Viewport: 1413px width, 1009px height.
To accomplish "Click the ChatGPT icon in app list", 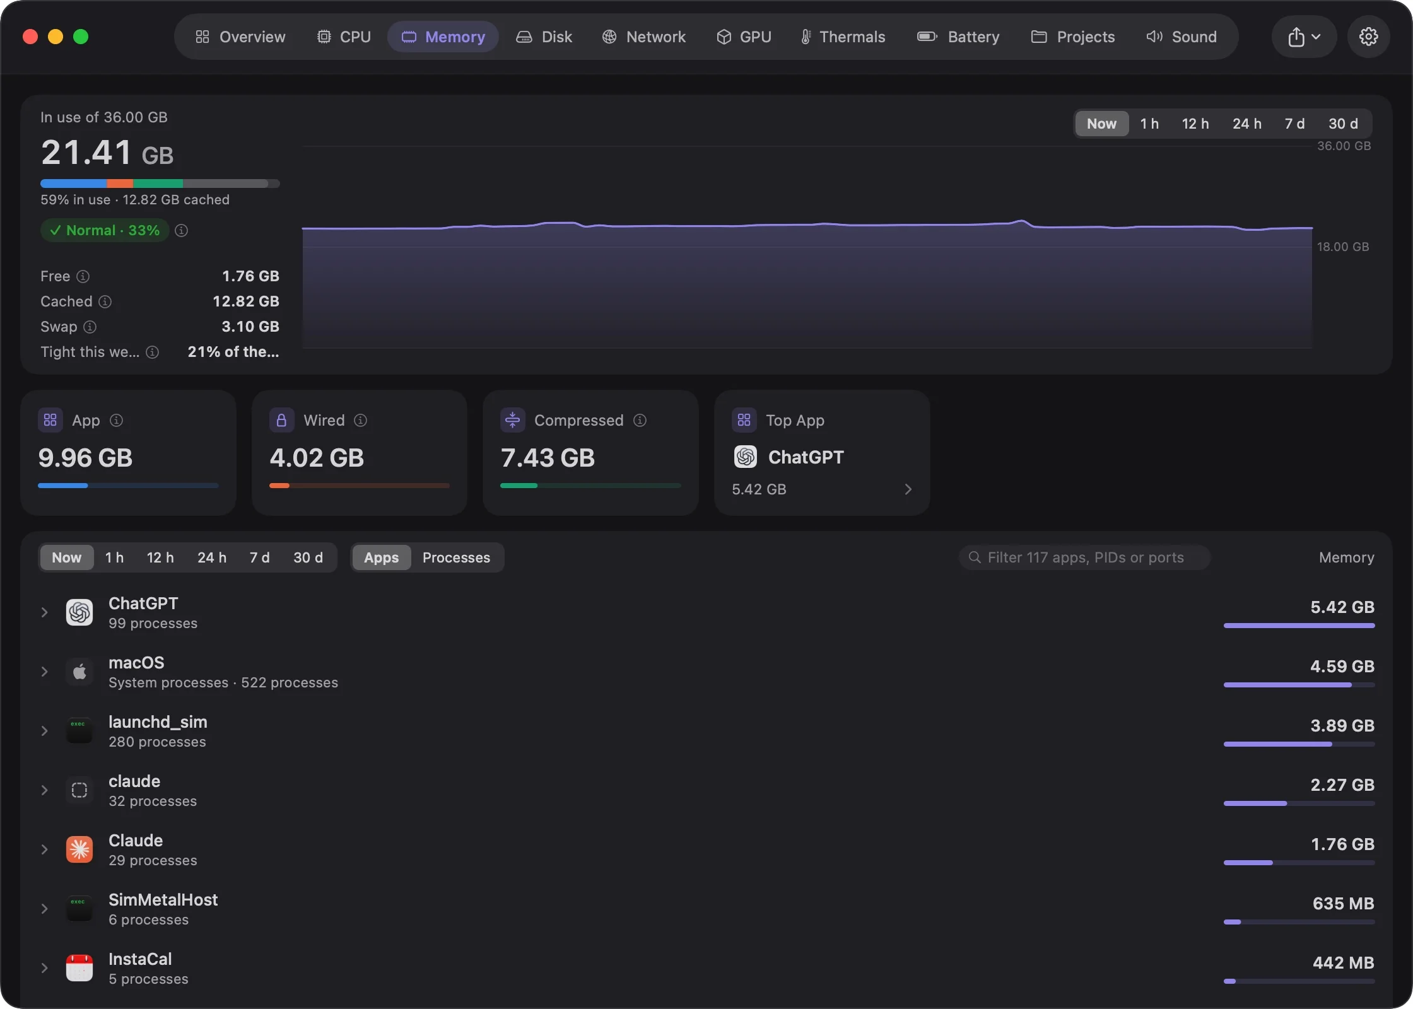I will [x=79, y=612].
